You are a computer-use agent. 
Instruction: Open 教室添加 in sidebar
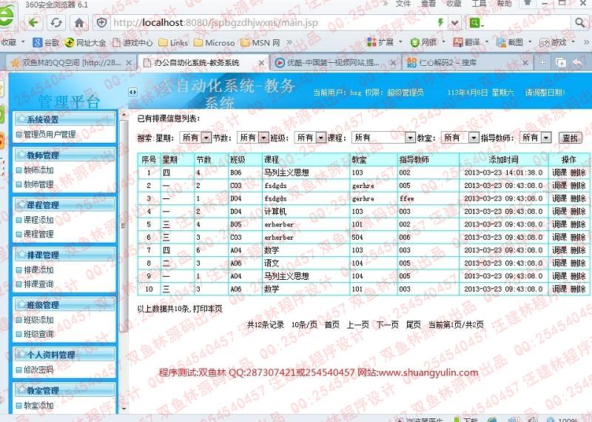[x=38, y=406]
